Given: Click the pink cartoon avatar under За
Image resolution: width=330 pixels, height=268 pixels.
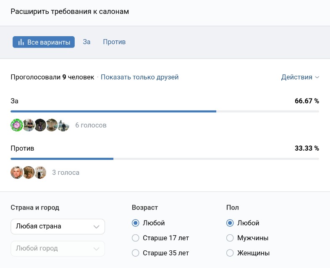Looking at the screenshot, I should coord(16,125).
